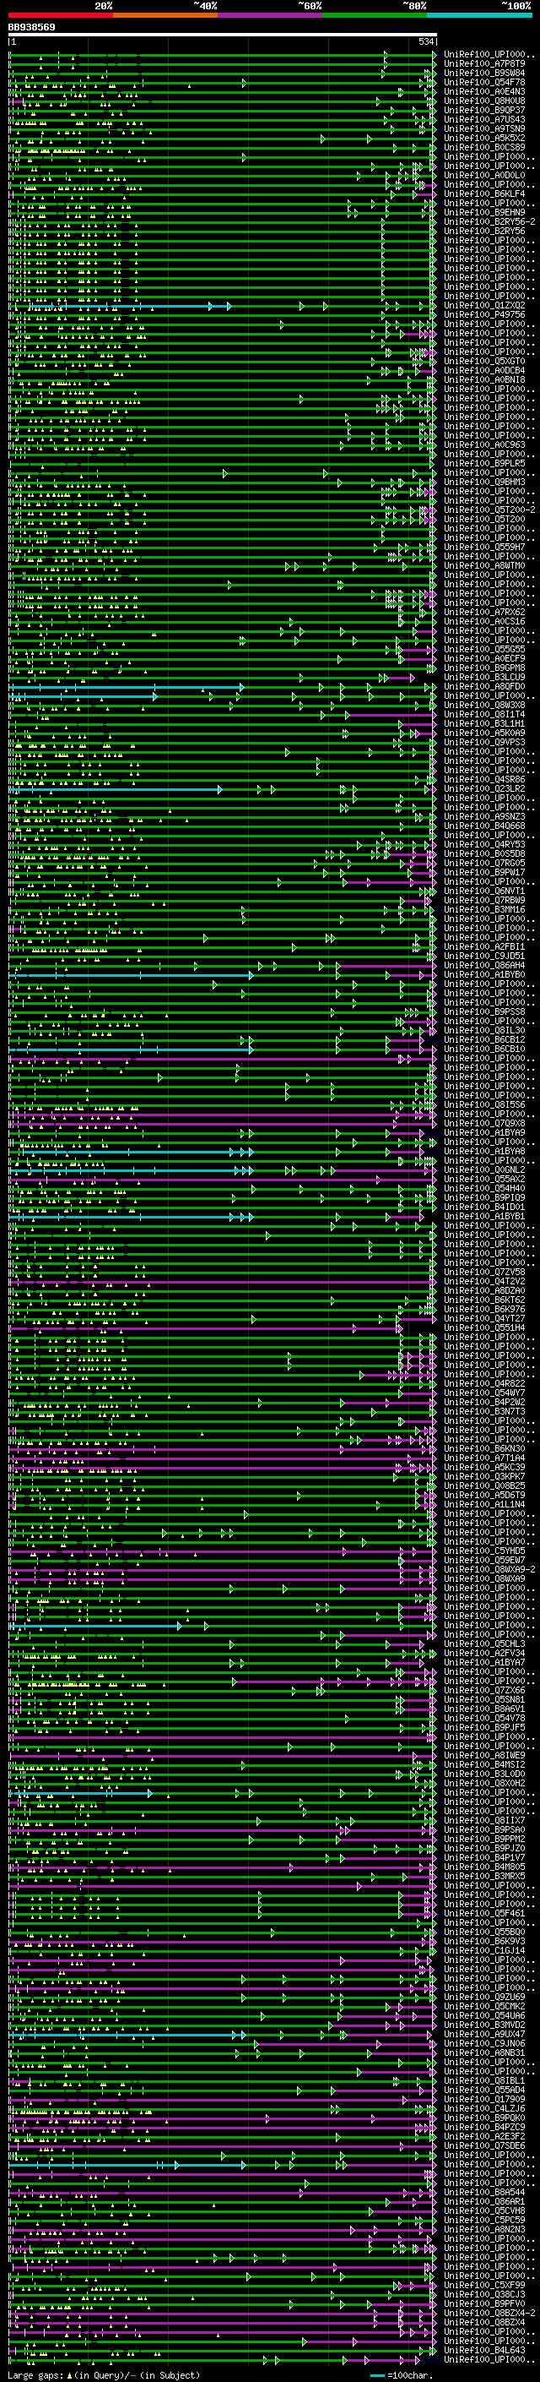Select label UniRef100_B9GPM8
Screen dimensions: 540x2382
[484, 668]
